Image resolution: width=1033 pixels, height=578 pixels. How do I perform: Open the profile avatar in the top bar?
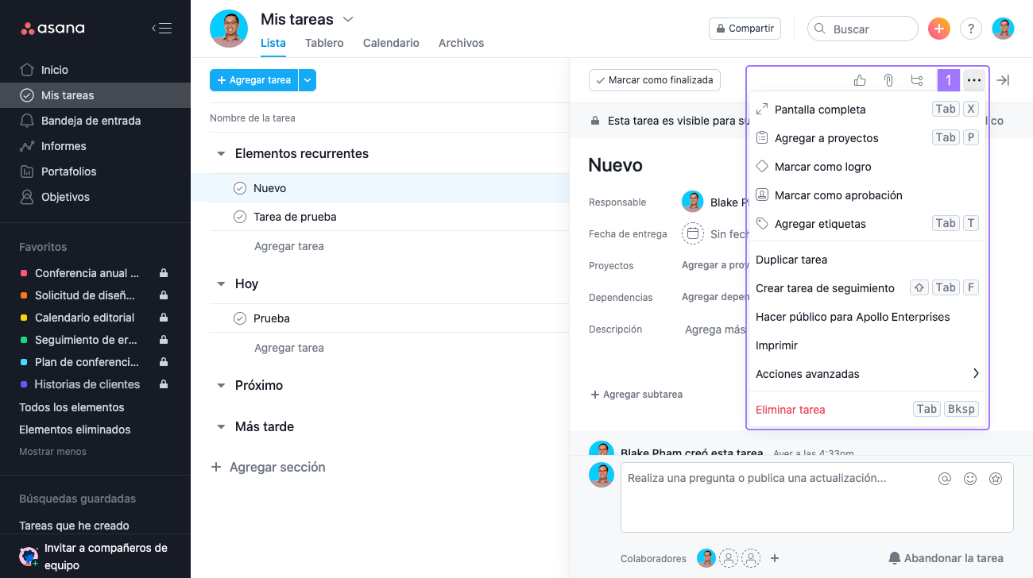(1004, 29)
